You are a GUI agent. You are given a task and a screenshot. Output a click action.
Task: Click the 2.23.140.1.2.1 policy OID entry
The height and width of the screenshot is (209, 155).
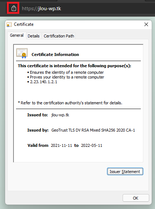44,82
